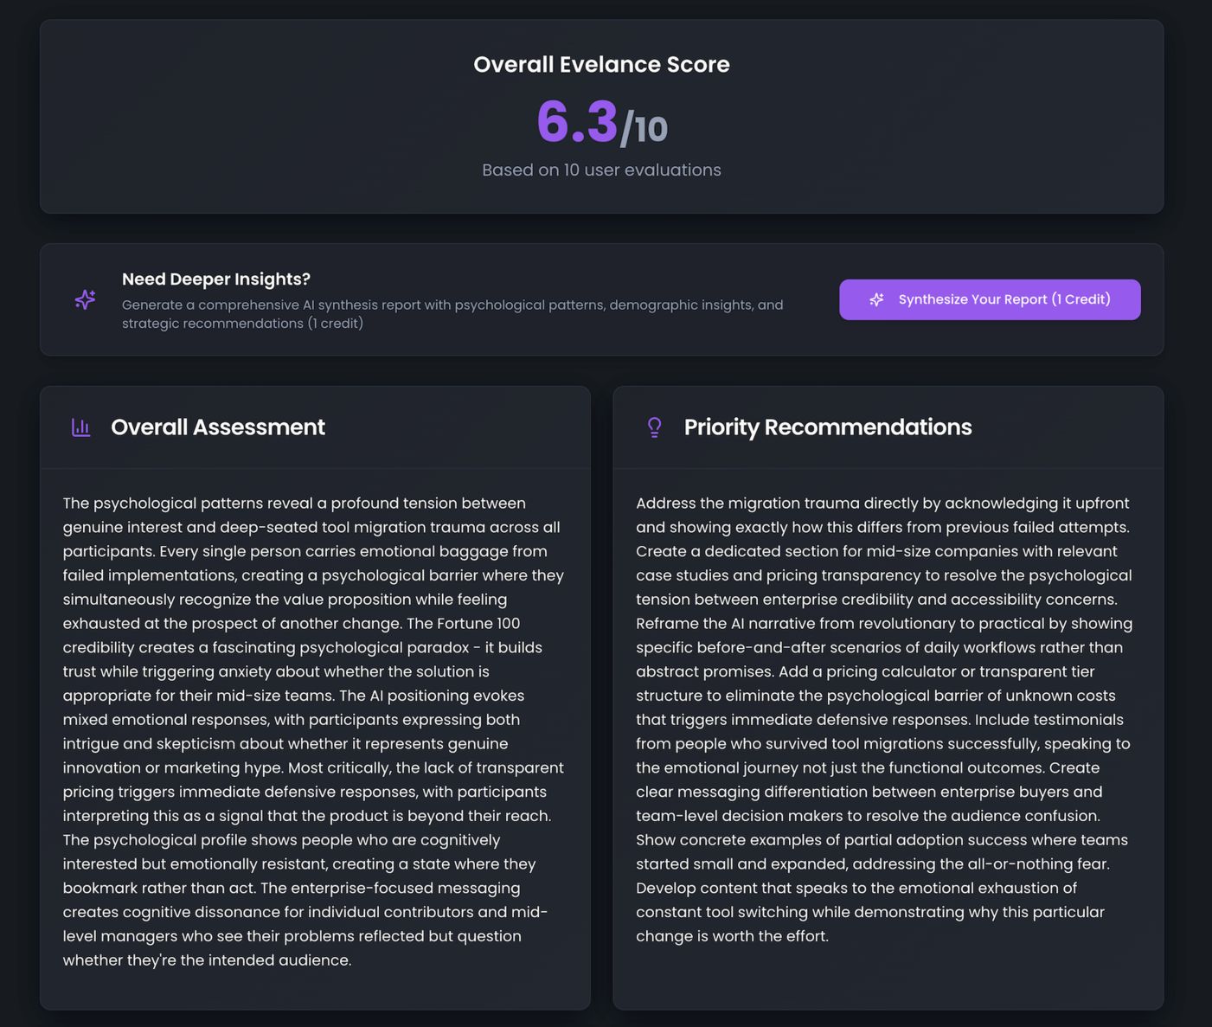
Task: Click the sparkle icon beside Need Deeper Insights
Action: click(x=85, y=299)
